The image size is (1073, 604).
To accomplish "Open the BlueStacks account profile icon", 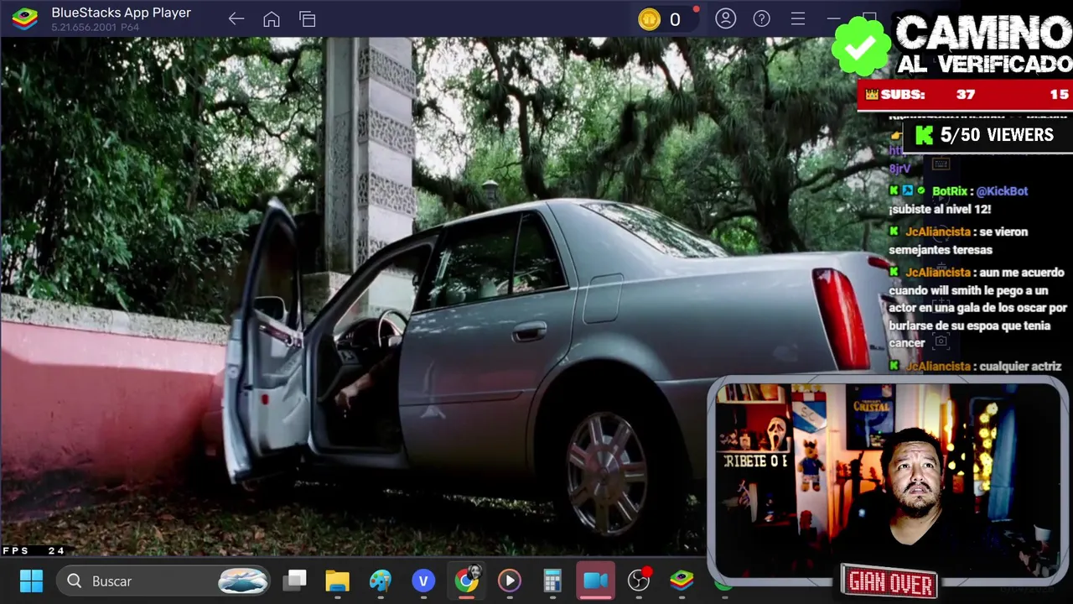I will point(726,18).
